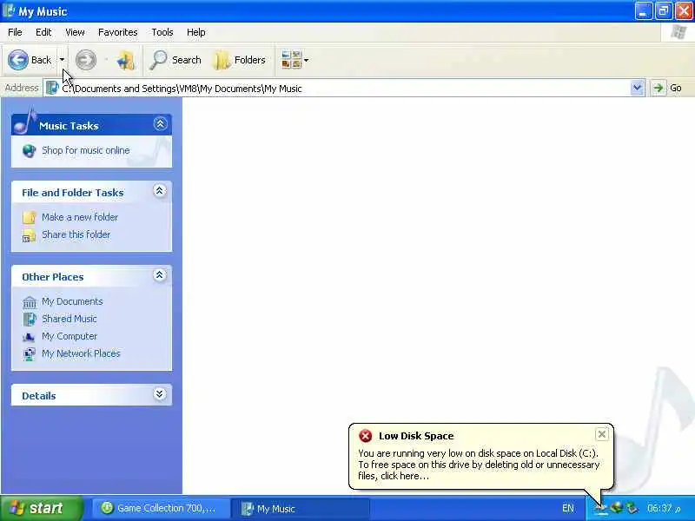Click the Shared Music icon
This screenshot has height=521, width=695.
coord(30,319)
